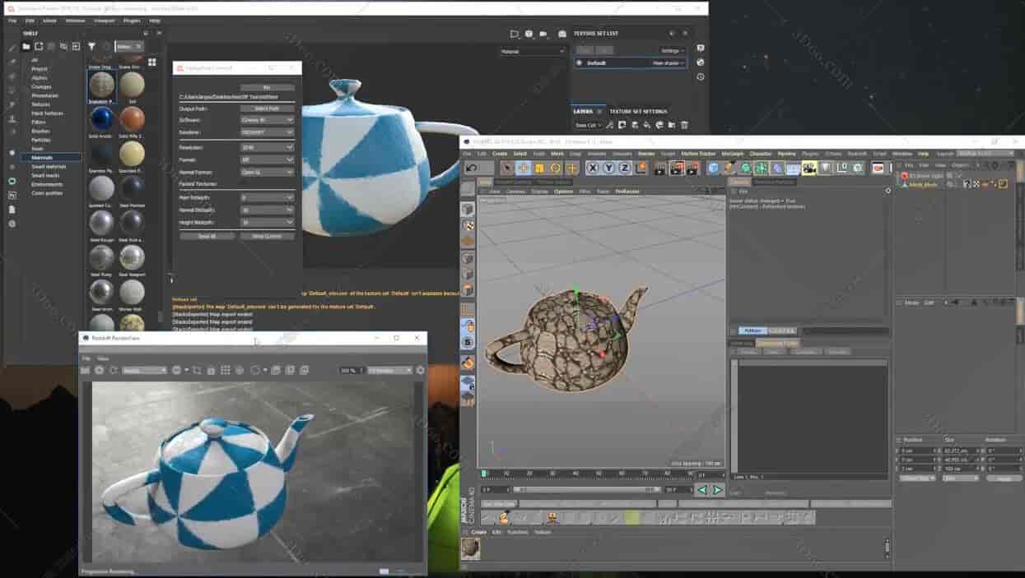Click the camera icon above the Substance Painter viewport

tap(542, 31)
